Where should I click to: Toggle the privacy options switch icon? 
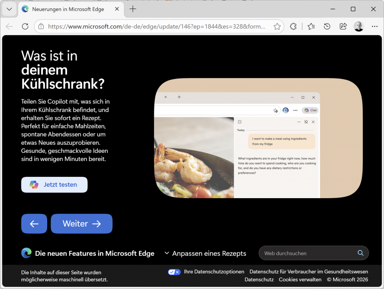(x=174, y=272)
